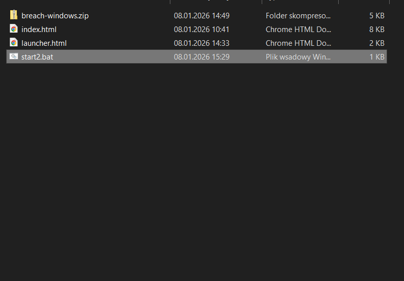404x281 pixels.
Task: Click the 5 KB size of breach-windows.zip
Action: (376, 16)
